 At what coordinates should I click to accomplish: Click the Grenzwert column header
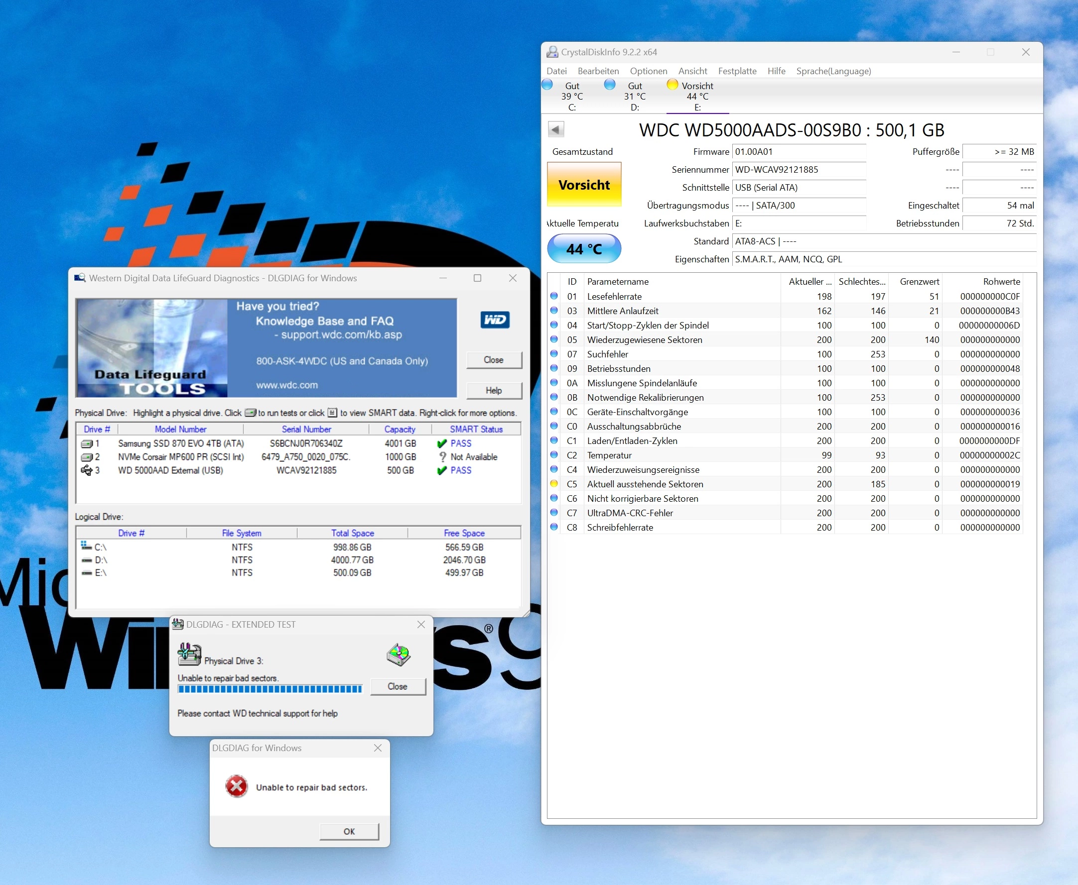(915, 281)
